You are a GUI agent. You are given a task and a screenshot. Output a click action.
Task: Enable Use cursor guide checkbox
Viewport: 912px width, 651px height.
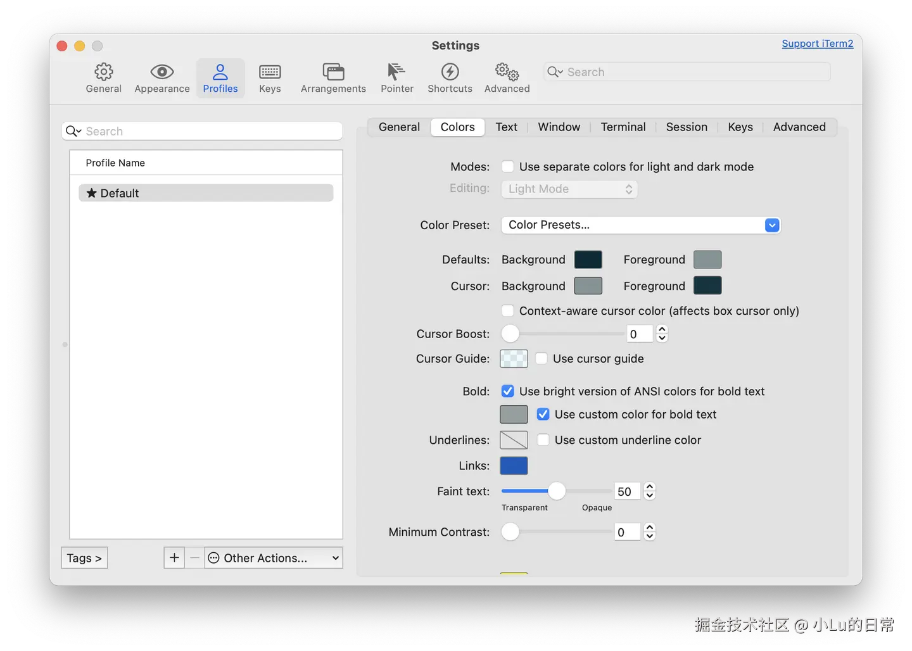point(541,358)
